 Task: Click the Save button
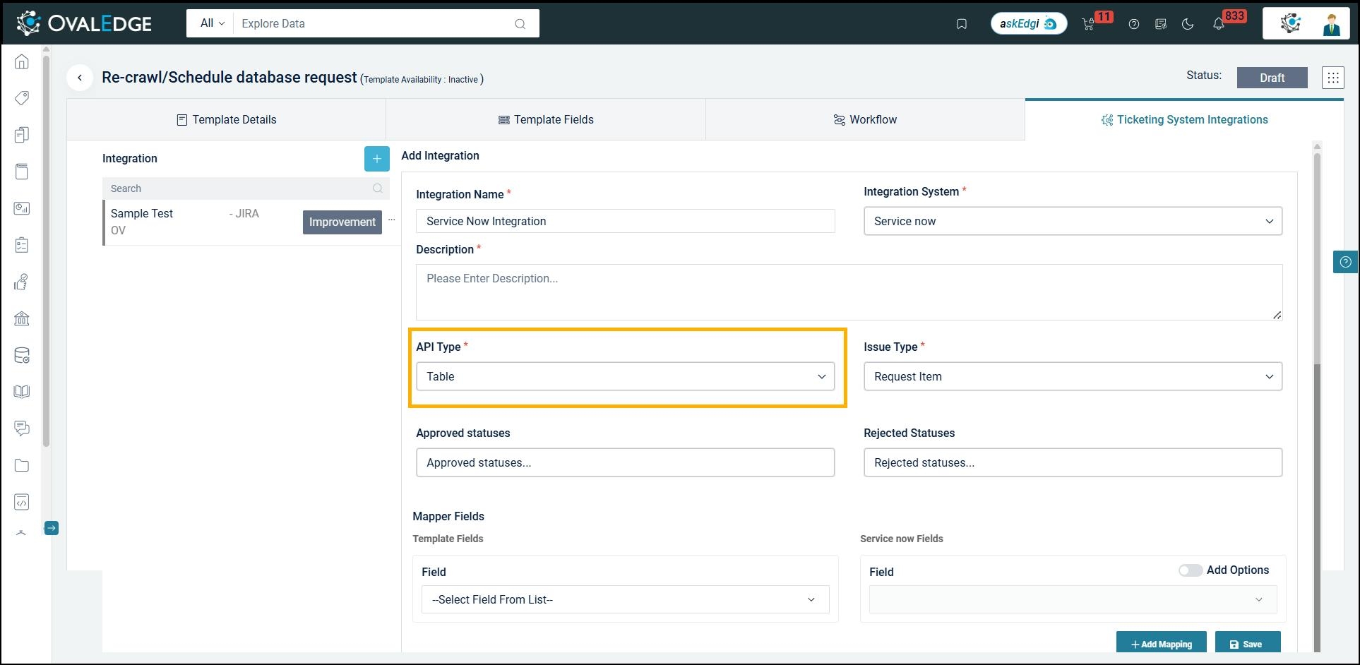pyautogui.click(x=1247, y=644)
